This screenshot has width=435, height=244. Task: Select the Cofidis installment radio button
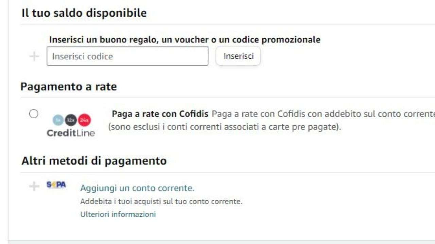(x=34, y=114)
